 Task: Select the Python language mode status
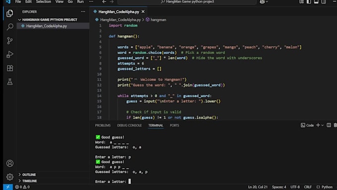327,187
